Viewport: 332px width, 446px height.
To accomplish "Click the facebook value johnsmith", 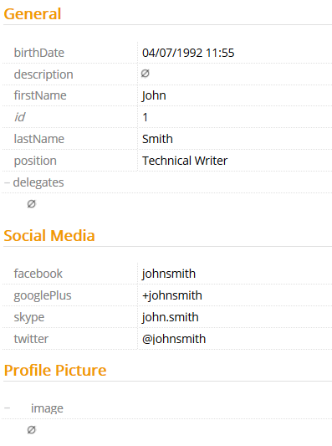I will (x=169, y=274).
